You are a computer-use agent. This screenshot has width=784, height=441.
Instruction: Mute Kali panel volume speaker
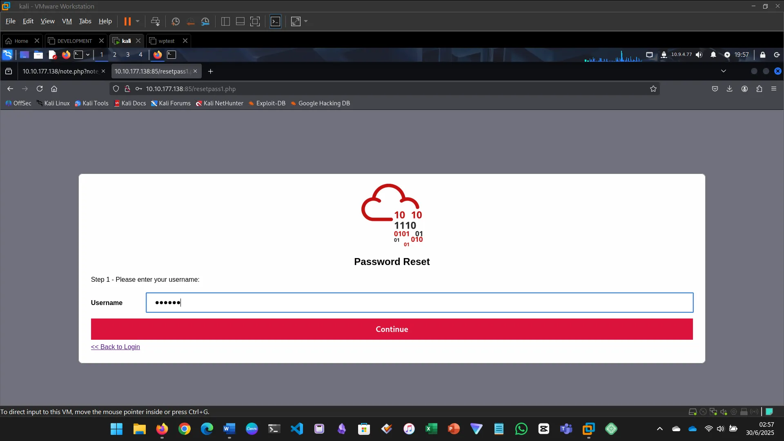tap(699, 55)
